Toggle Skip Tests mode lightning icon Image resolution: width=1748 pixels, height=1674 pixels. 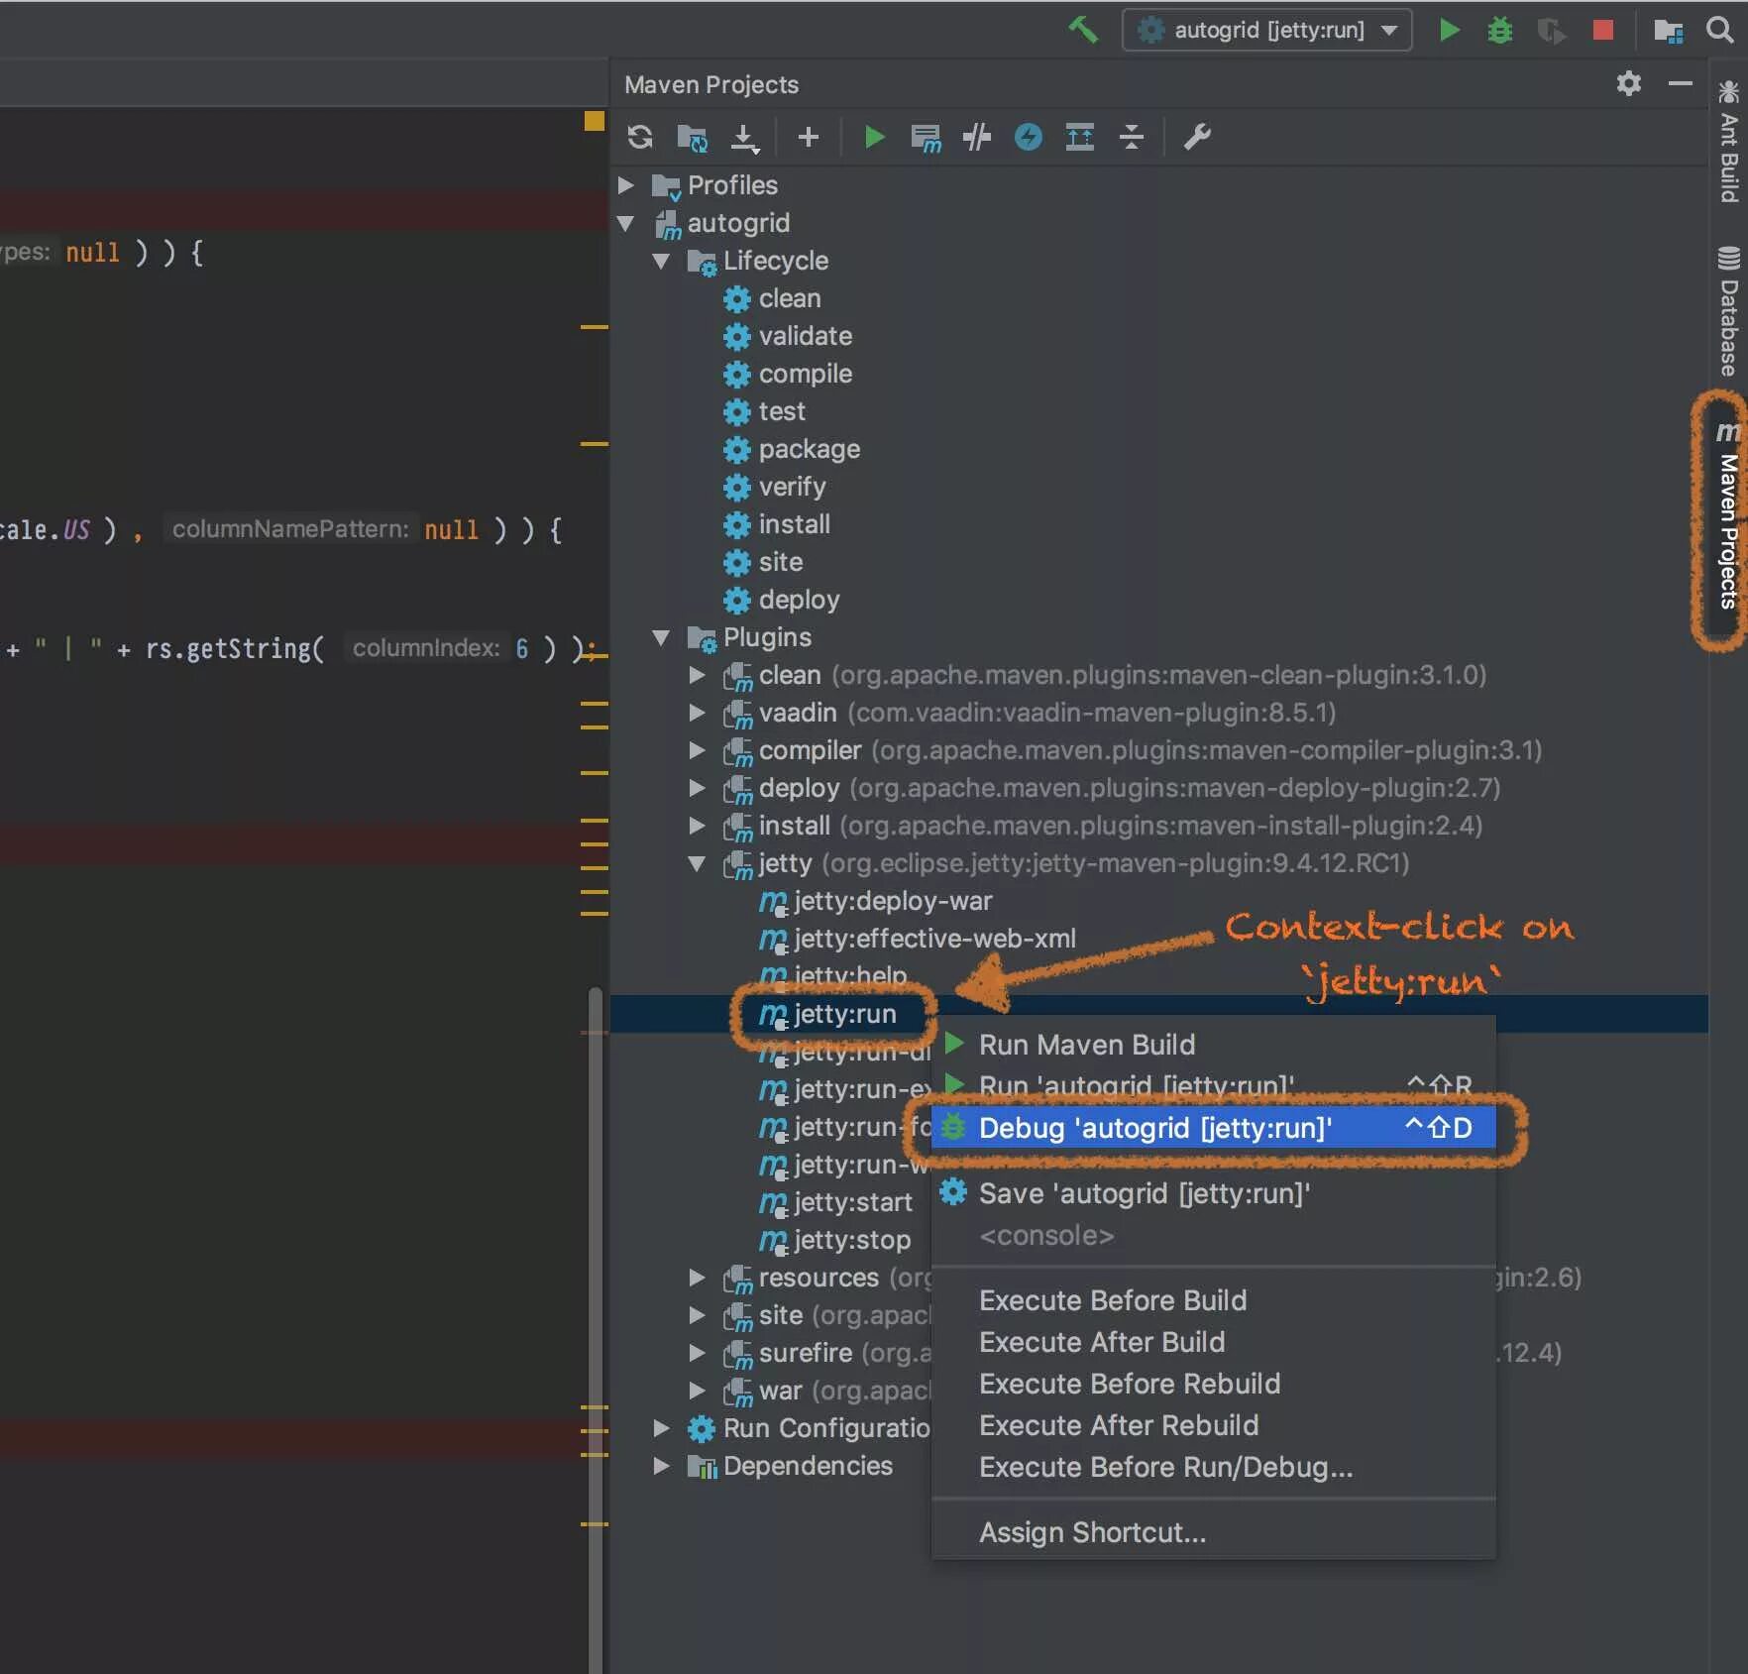1029,137
